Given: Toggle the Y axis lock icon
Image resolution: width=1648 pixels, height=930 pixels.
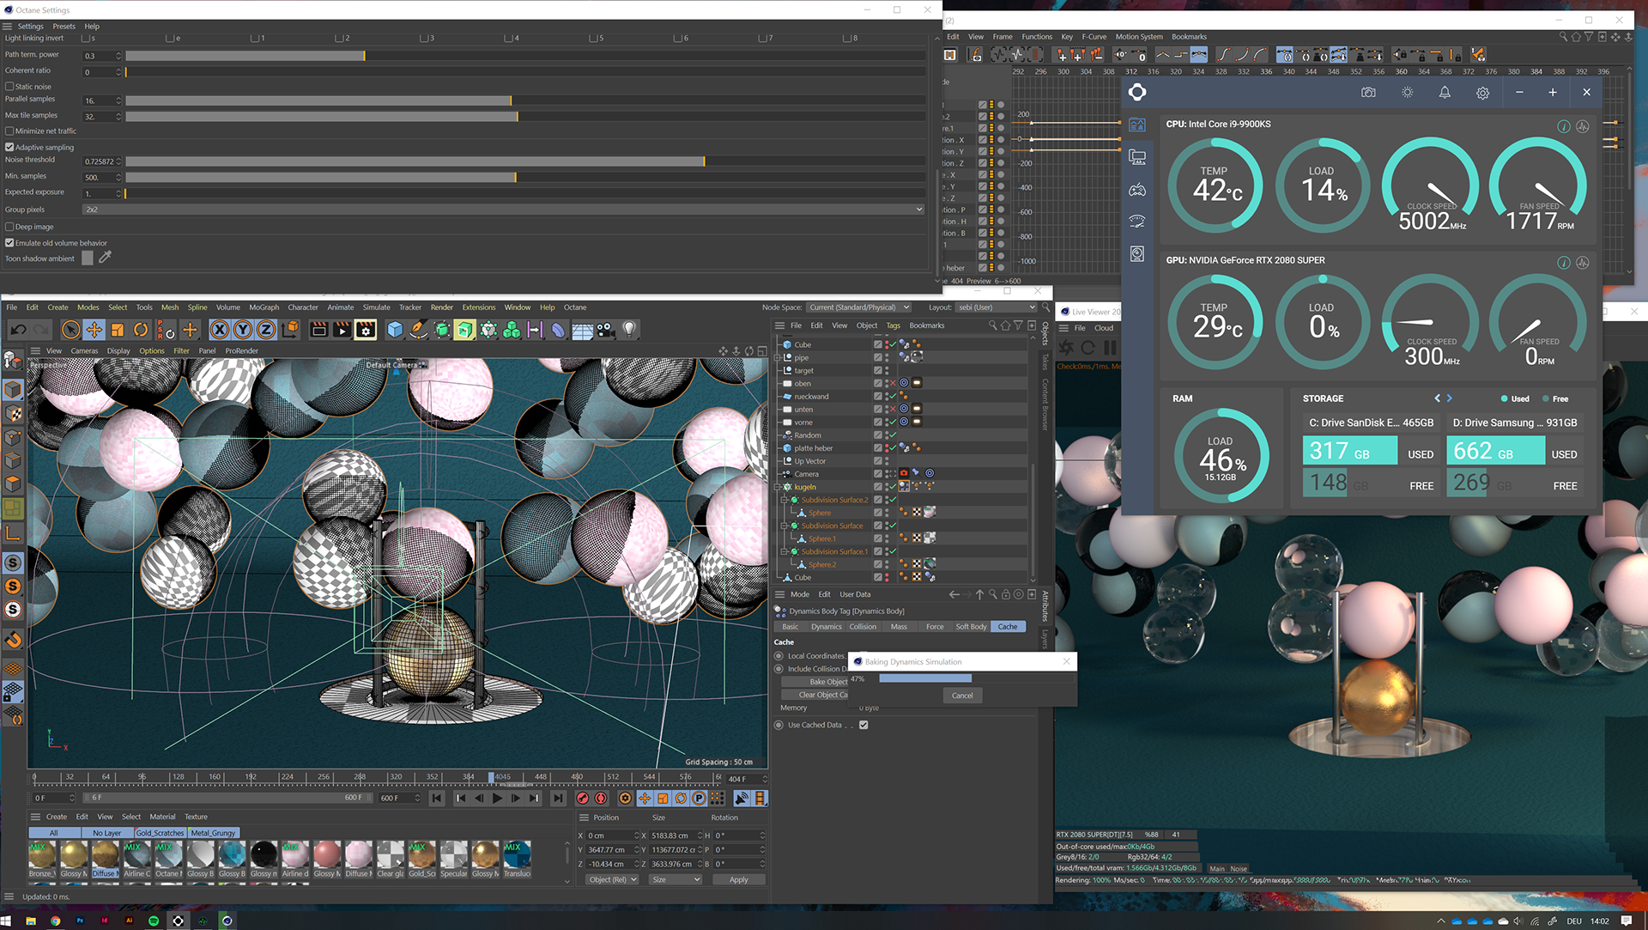Looking at the screenshot, I should point(243,330).
